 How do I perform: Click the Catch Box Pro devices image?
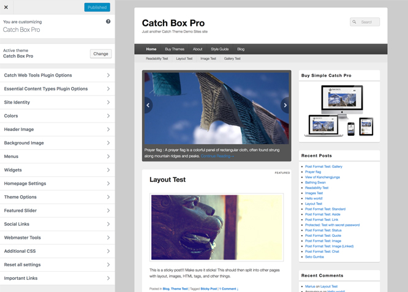(x=339, y=111)
